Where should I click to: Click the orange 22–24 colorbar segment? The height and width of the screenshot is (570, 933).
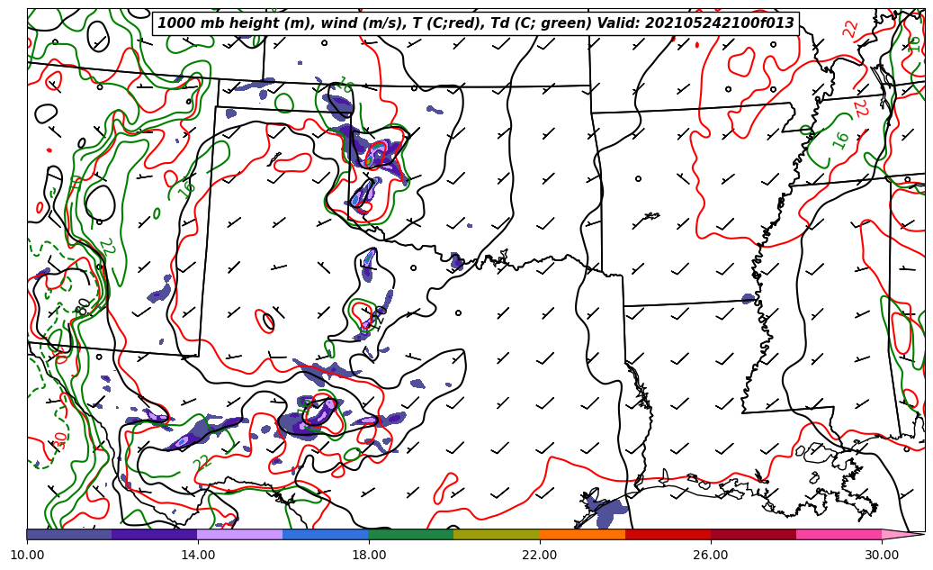pos(582,534)
